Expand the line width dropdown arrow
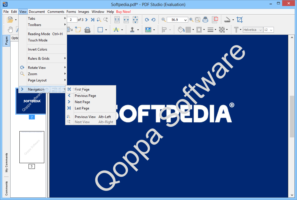This screenshot has height=200, width=297. click(215, 30)
